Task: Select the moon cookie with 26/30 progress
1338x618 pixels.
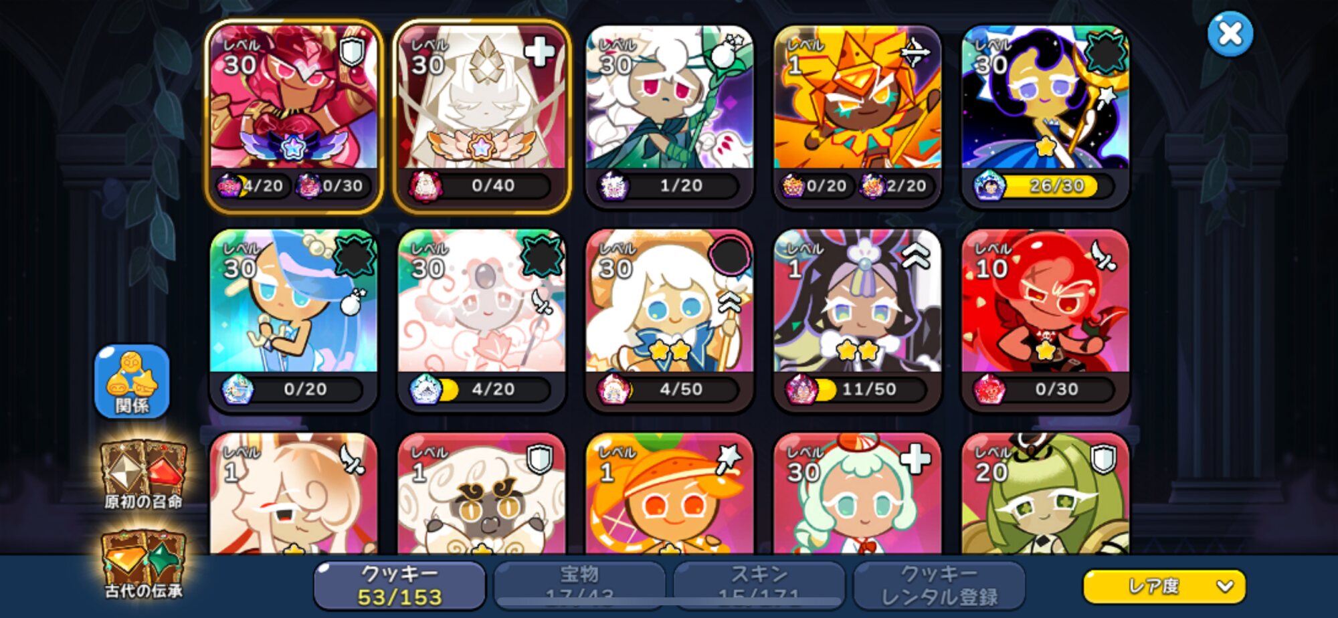Action: [1045, 116]
